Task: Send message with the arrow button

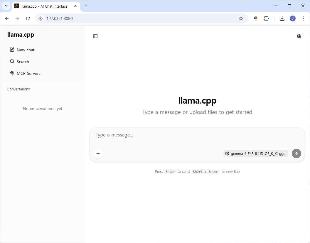Action: [x=296, y=153]
